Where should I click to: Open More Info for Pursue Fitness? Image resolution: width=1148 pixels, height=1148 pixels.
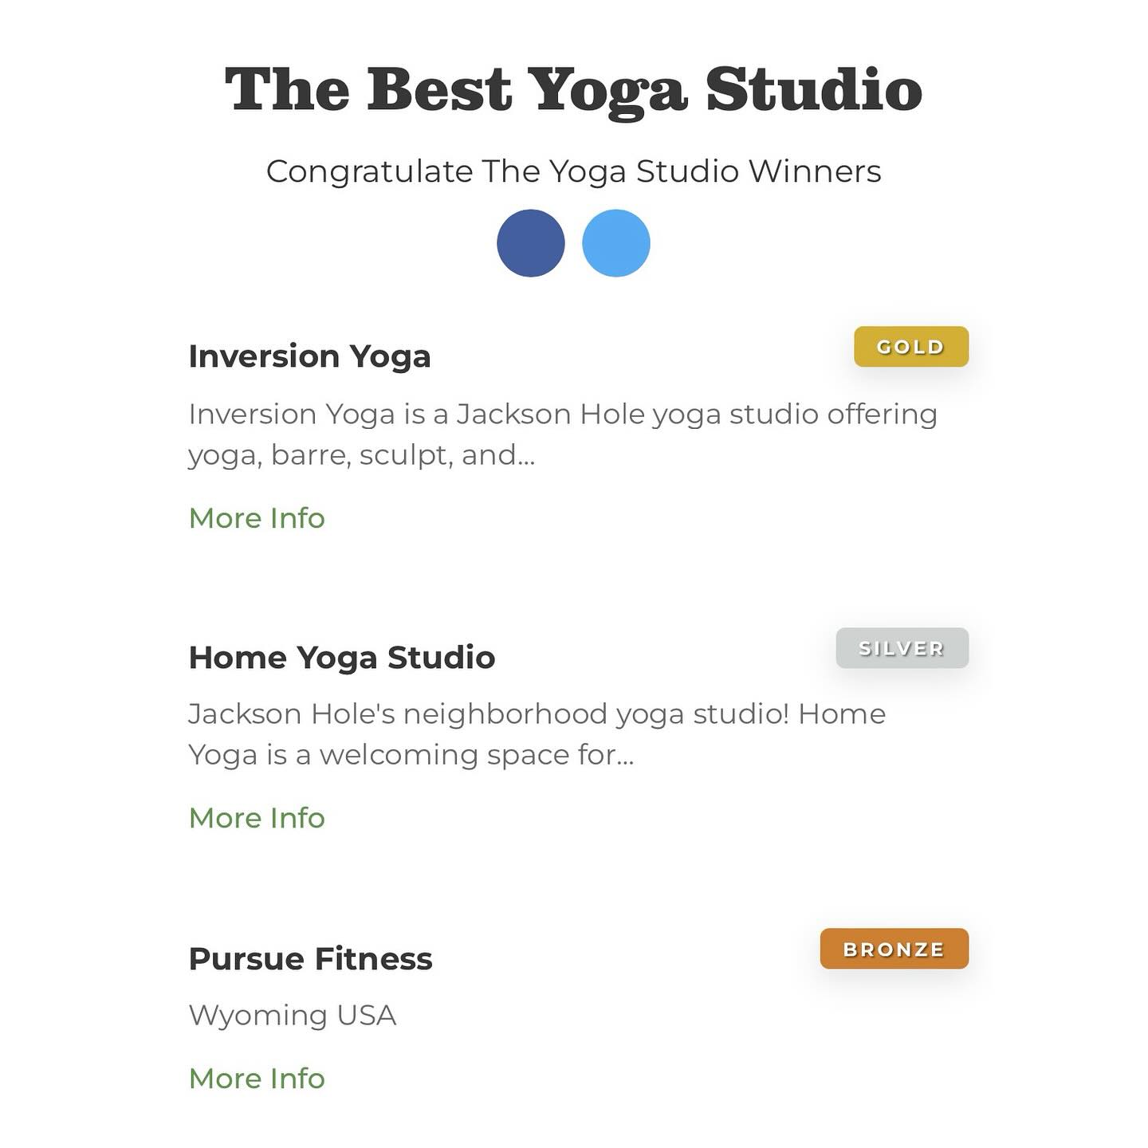[x=257, y=1079]
